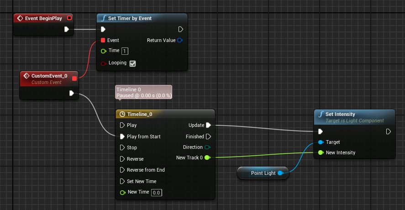Click Reverse from End input pin
The image size is (405, 210).
pos(122,170)
